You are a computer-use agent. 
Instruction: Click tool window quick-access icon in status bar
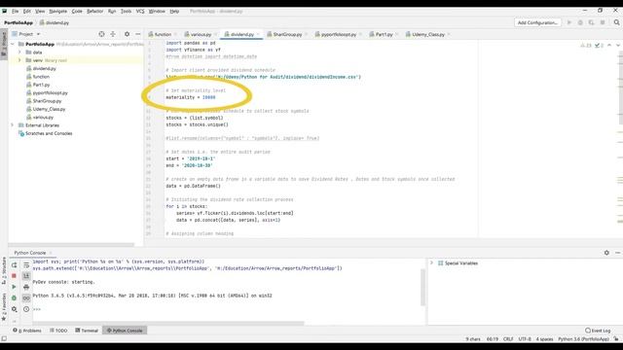pos(4,339)
